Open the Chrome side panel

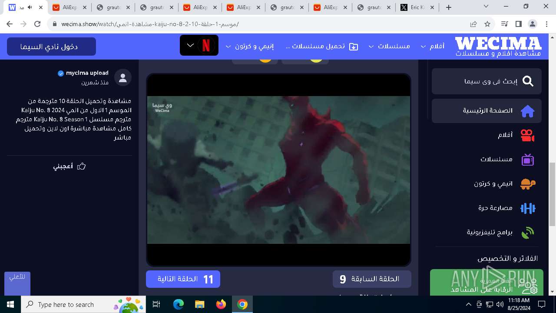point(518,24)
